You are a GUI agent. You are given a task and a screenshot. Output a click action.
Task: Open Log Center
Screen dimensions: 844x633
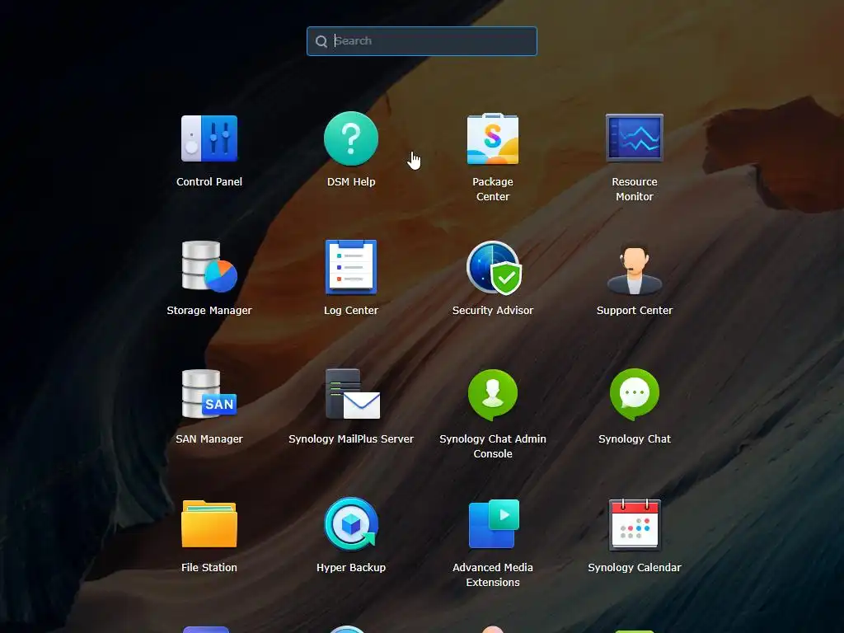click(x=351, y=267)
